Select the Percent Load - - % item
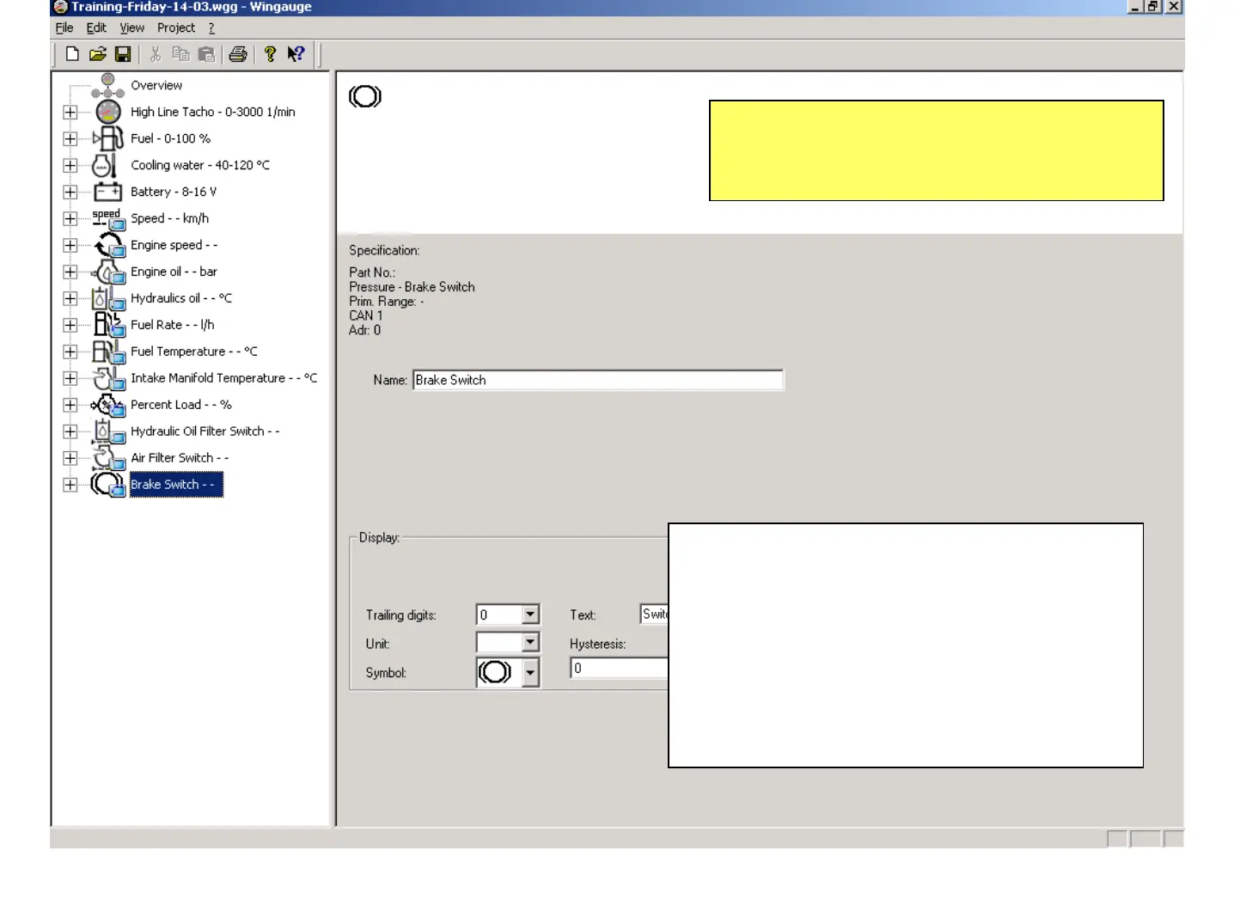The height and width of the screenshot is (923, 1234). pos(181,405)
